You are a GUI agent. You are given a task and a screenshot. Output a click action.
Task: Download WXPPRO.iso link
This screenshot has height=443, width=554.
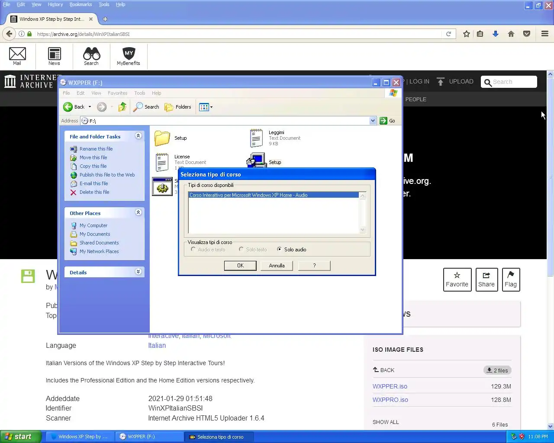click(x=390, y=400)
